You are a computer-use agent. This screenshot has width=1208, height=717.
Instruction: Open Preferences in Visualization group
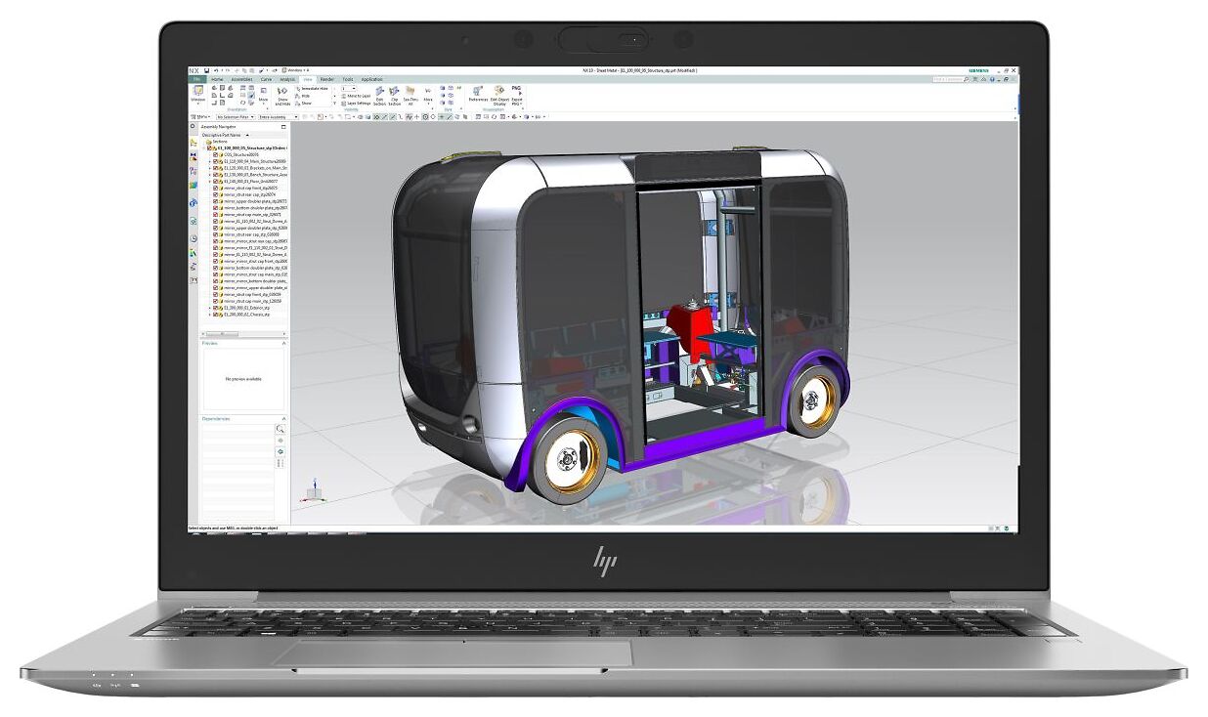(478, 94)
